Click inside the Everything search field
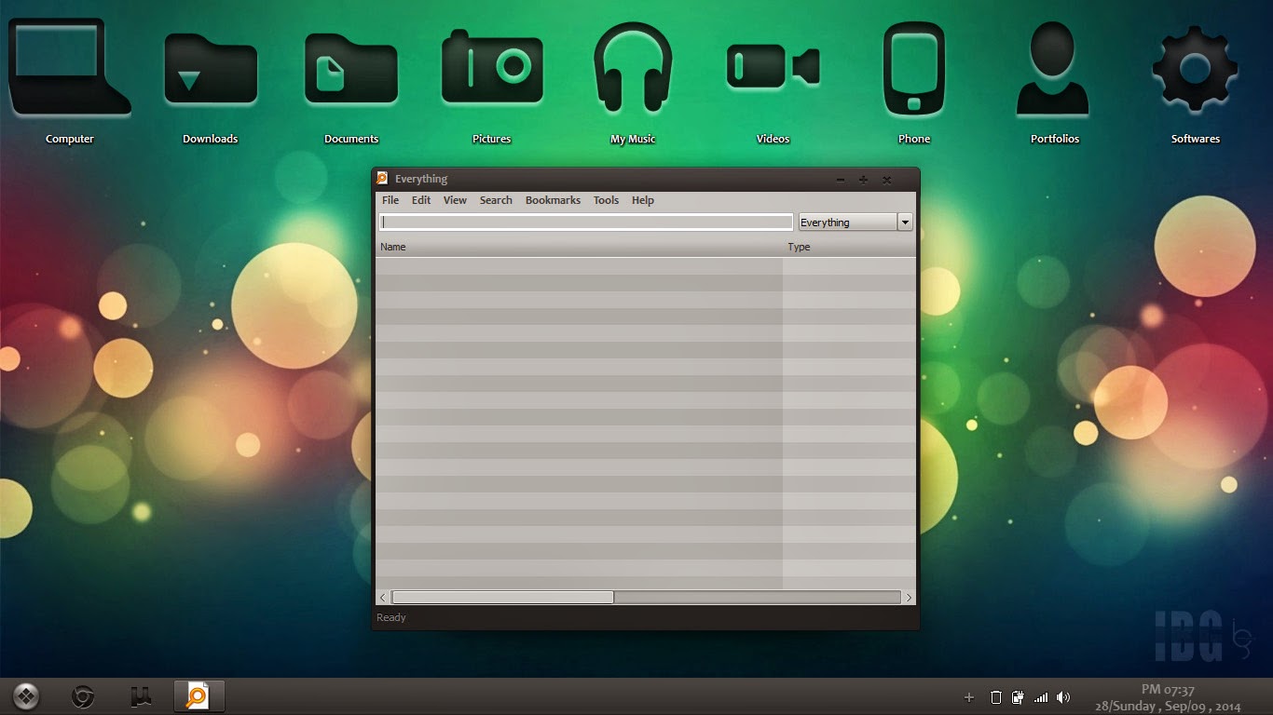1273x715 pixels. pos(585,222)
